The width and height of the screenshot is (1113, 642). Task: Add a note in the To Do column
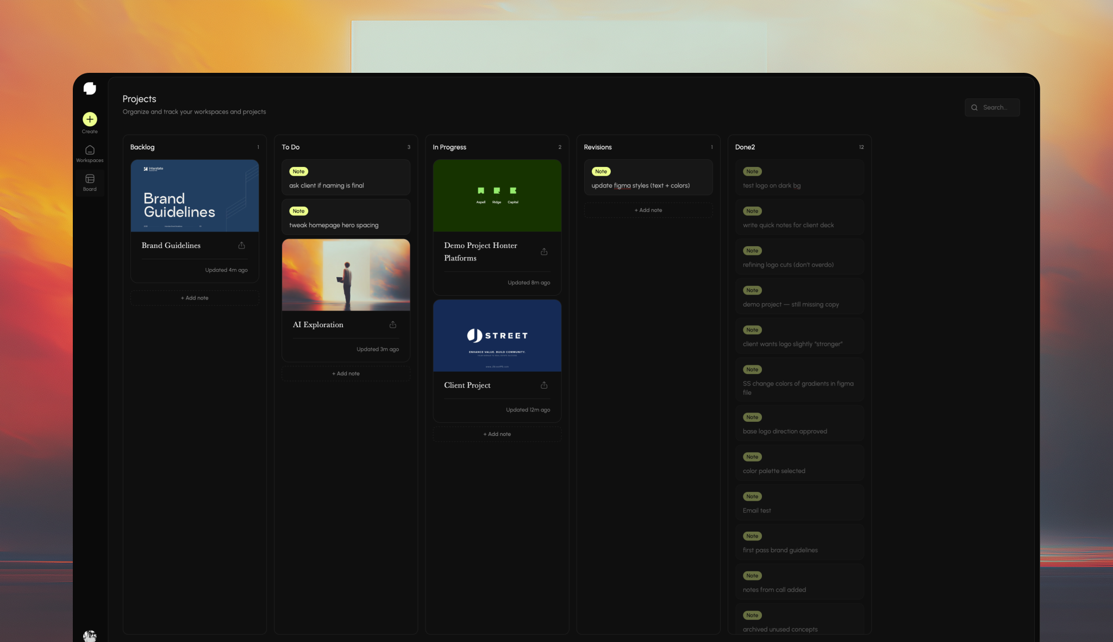tap(346, 373)
